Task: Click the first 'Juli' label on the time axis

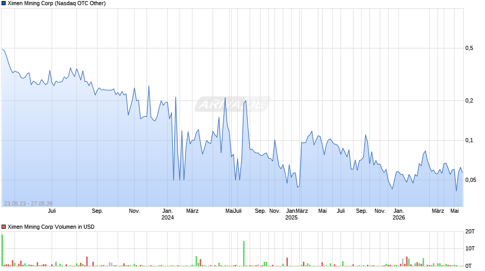Action: pos(52,211)
